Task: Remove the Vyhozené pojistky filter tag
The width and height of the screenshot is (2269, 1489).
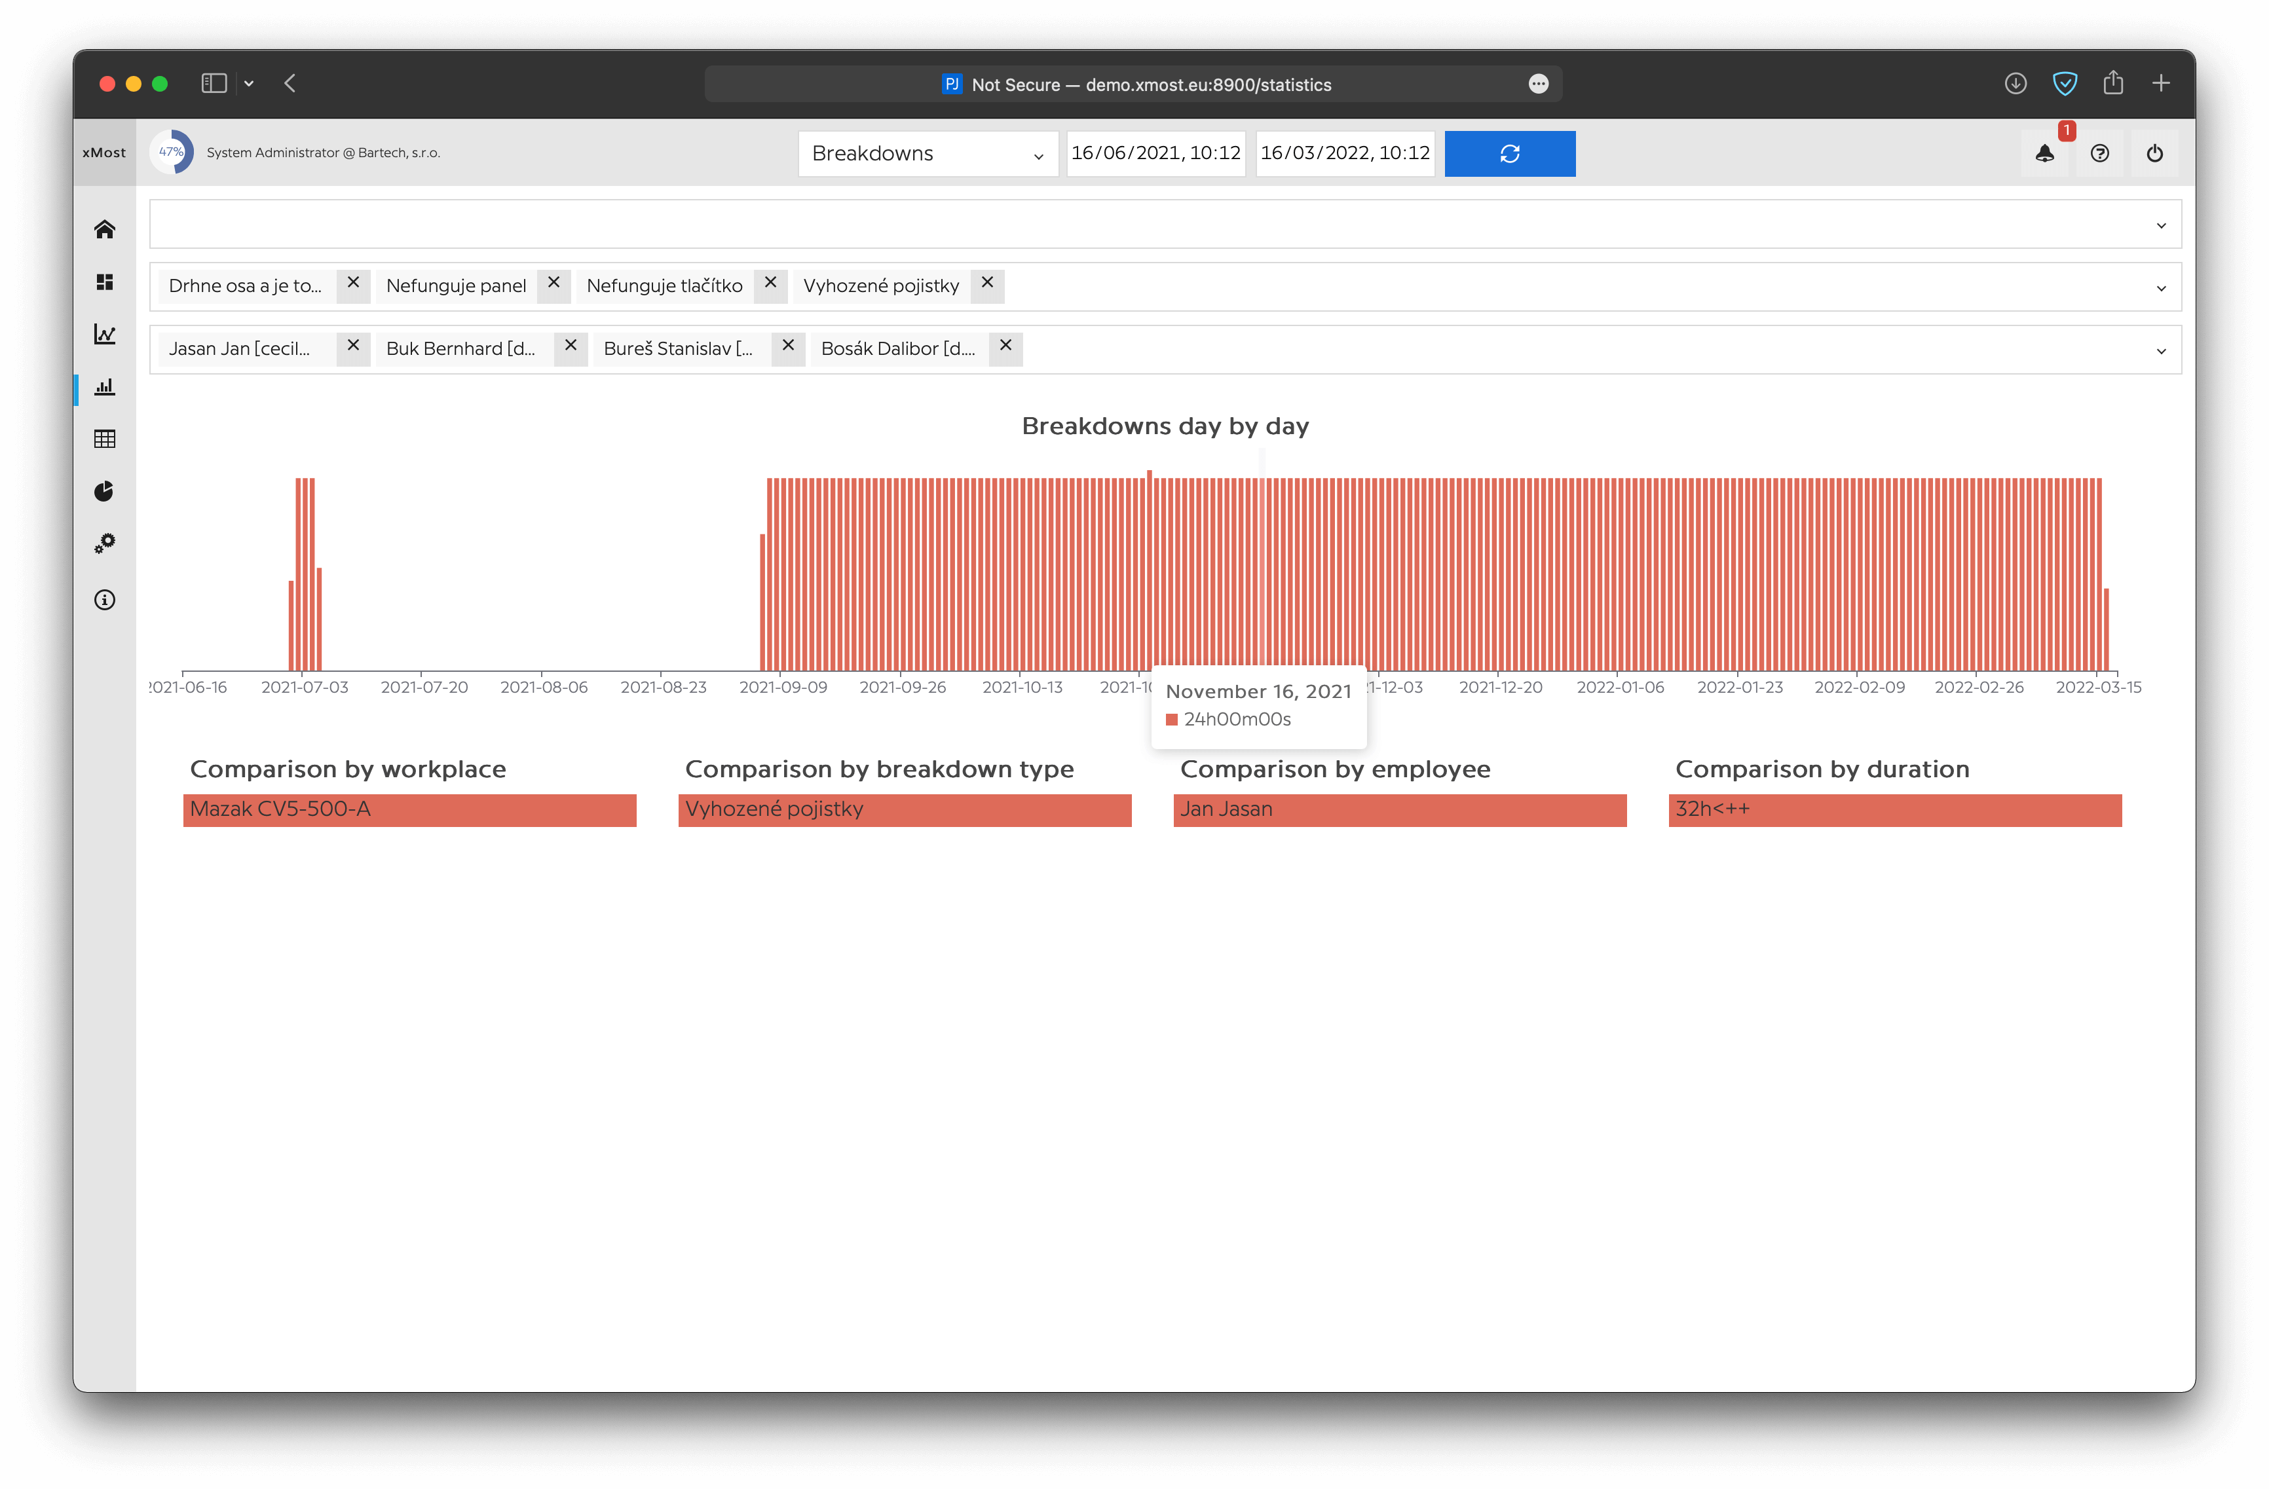Action: pos(988,283)
